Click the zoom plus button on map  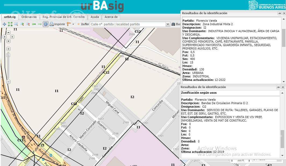[x=8, y=49]
